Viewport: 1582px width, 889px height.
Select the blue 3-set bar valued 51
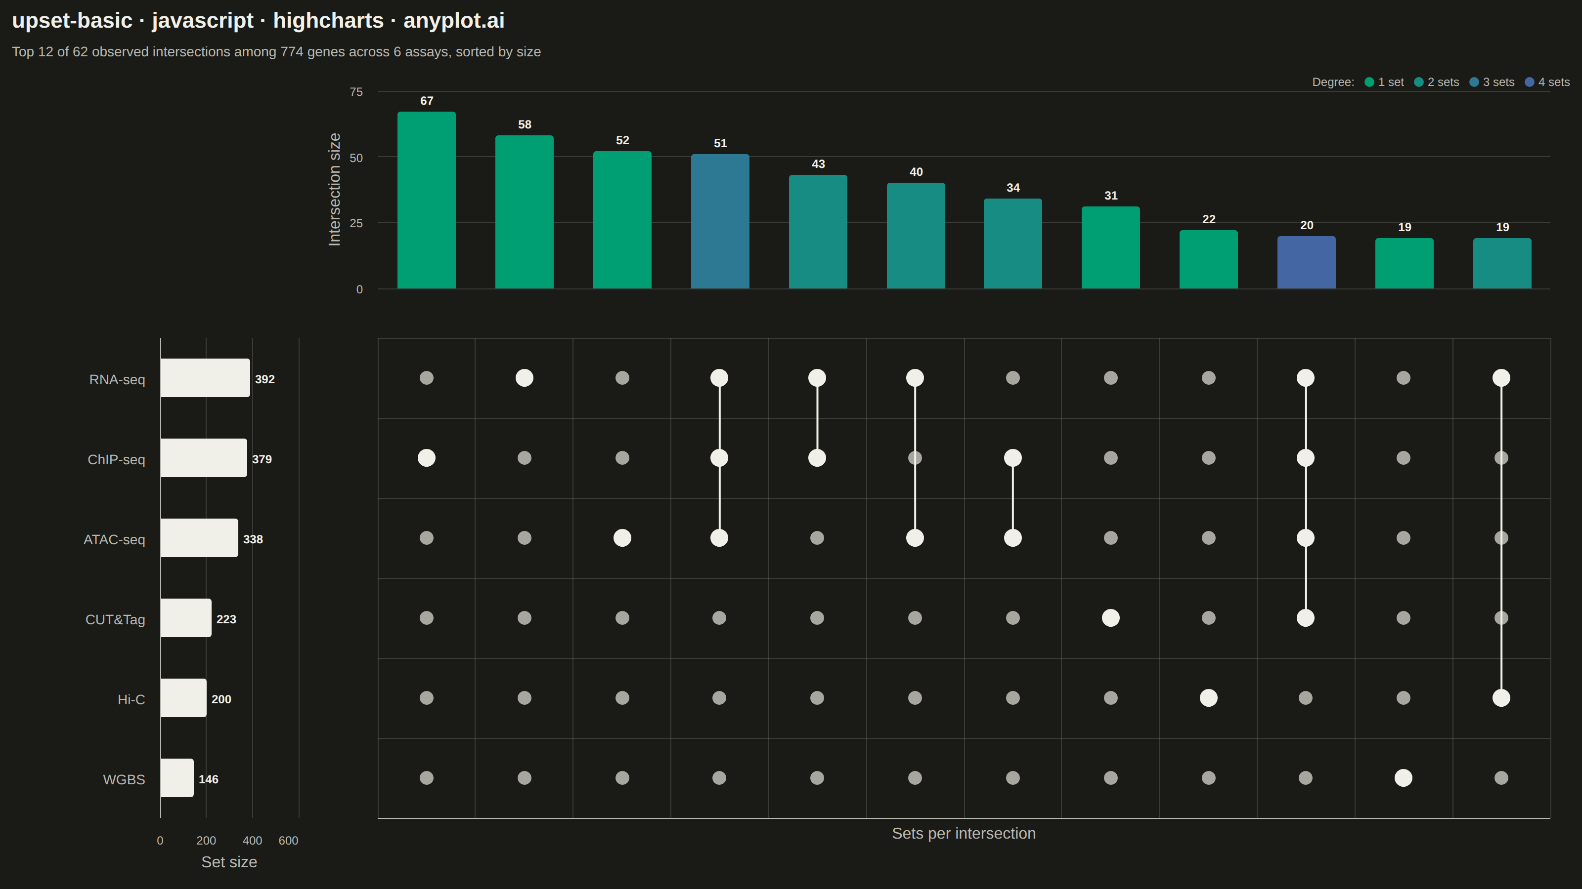click(x=720, y=221)
